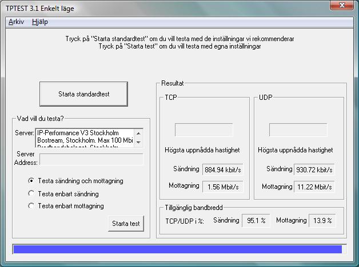Select Testa sändning och mottagning option

(x=75, y=181)
